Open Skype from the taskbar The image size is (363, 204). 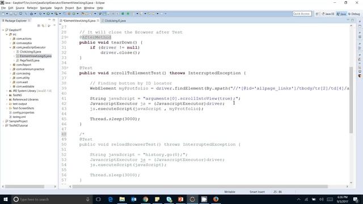[169, 199]
